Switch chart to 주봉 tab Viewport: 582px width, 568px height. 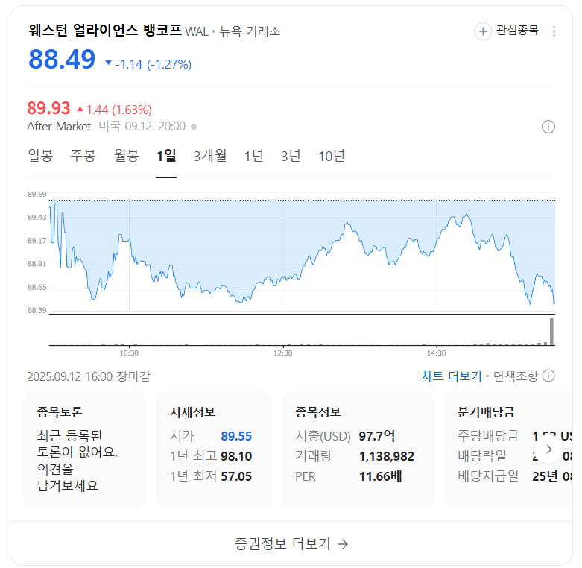83,156
